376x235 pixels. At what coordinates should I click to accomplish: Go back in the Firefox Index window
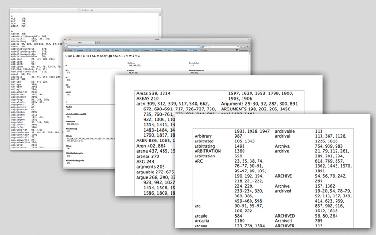(66, 47)
